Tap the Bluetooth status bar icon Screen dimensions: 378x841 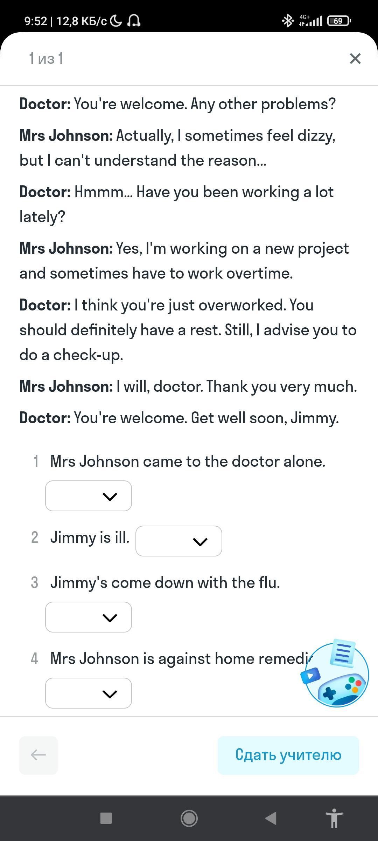pyautogui.click(x=288, y=21)
